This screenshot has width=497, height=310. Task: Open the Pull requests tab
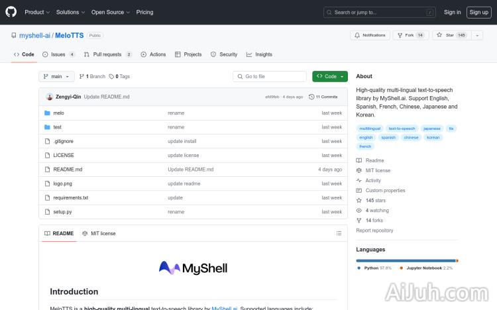107,54
